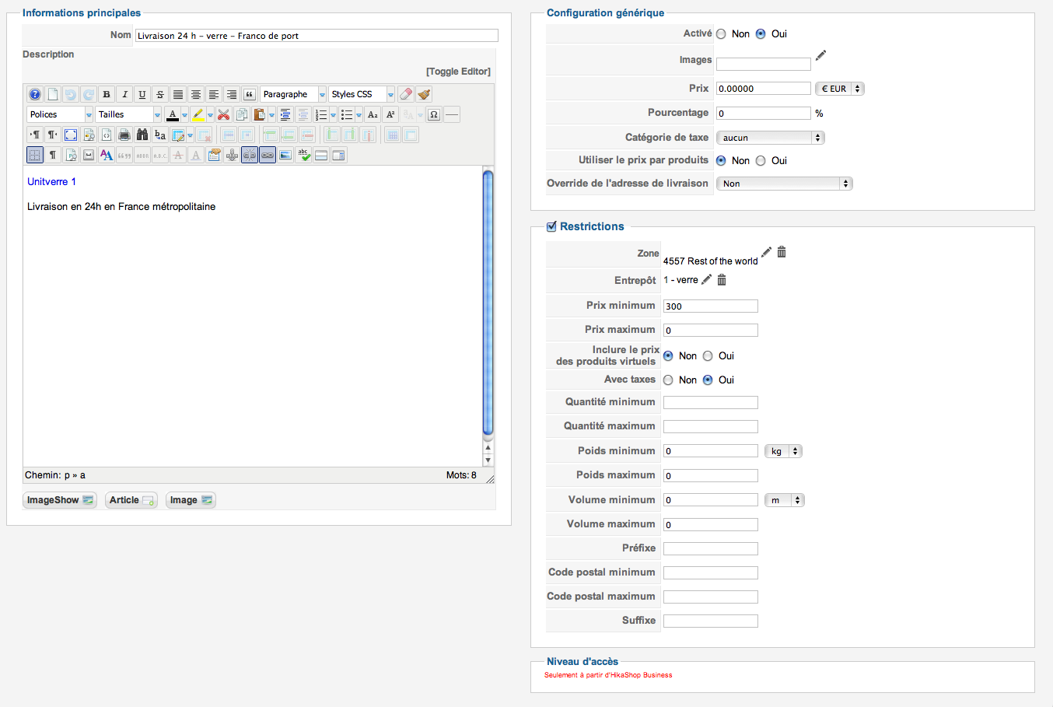Image resolution: width=1053 pixels, height=707 pixels.
Task: Edit the Zone with the pencil icon
Action: click(x=766, y=252)
